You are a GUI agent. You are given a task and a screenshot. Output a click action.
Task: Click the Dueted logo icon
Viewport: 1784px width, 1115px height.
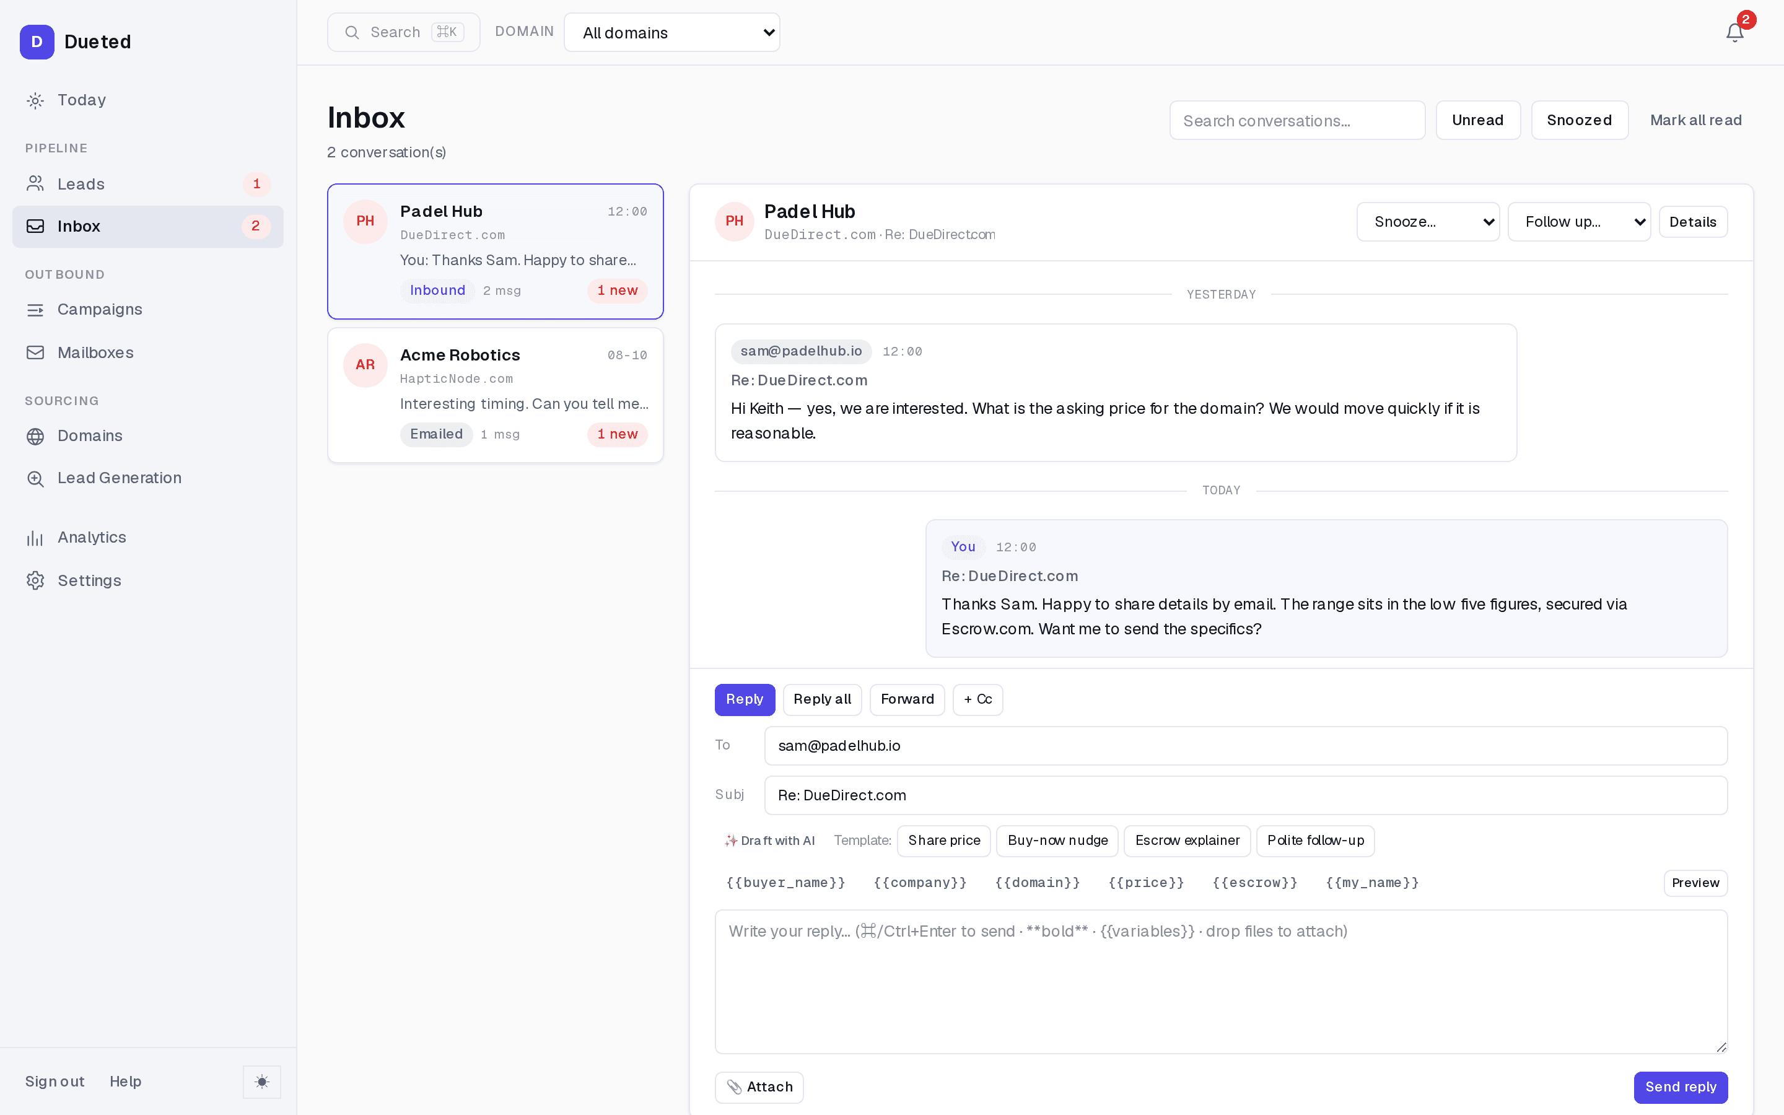[37, 42]
